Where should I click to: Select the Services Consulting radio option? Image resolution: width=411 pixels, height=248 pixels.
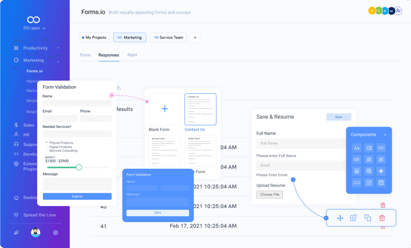click(x=47, y=150)
